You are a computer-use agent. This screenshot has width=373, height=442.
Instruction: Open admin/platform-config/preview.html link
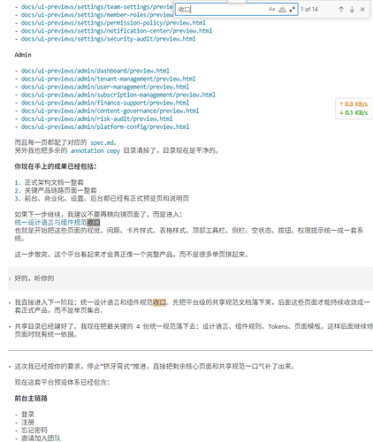(x=105, y=126)
